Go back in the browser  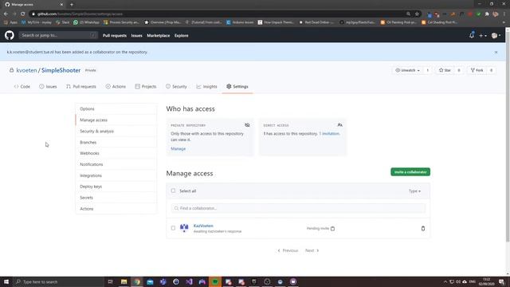6,14
